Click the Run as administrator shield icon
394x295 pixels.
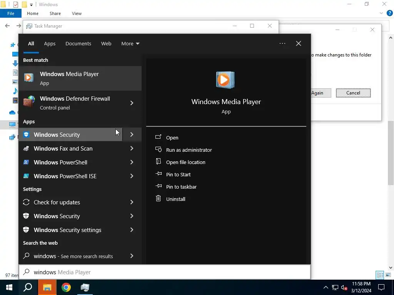click(x=158, y=149)
